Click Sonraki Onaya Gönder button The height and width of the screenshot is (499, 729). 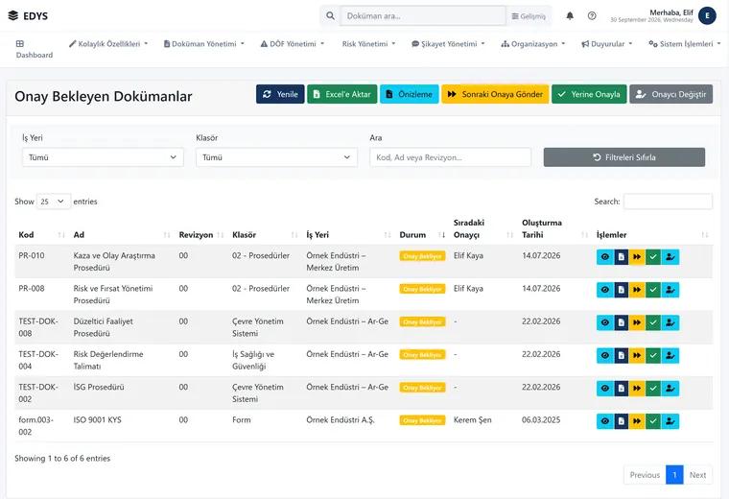(x=495, y=94)
